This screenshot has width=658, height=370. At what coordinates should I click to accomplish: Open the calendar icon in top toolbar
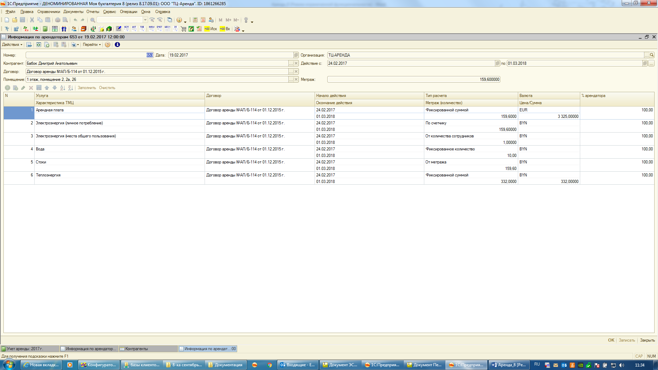click(203, 20)
